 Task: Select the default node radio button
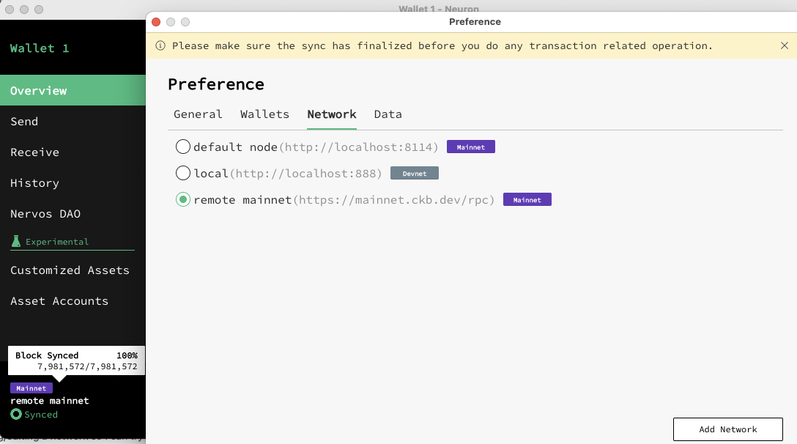pos(183,147)
